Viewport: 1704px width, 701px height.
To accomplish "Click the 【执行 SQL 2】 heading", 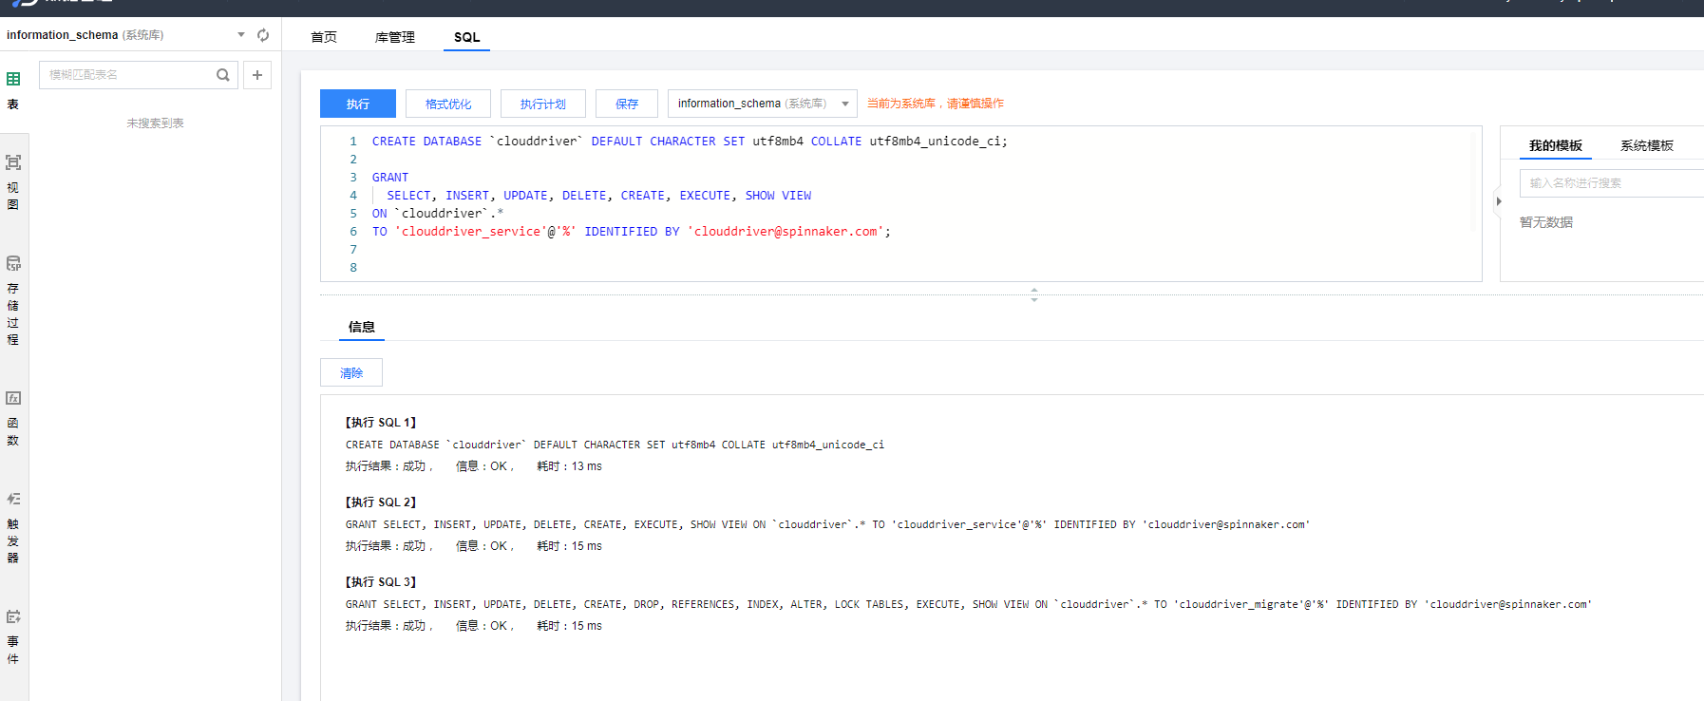I will (x=381, y=502).
